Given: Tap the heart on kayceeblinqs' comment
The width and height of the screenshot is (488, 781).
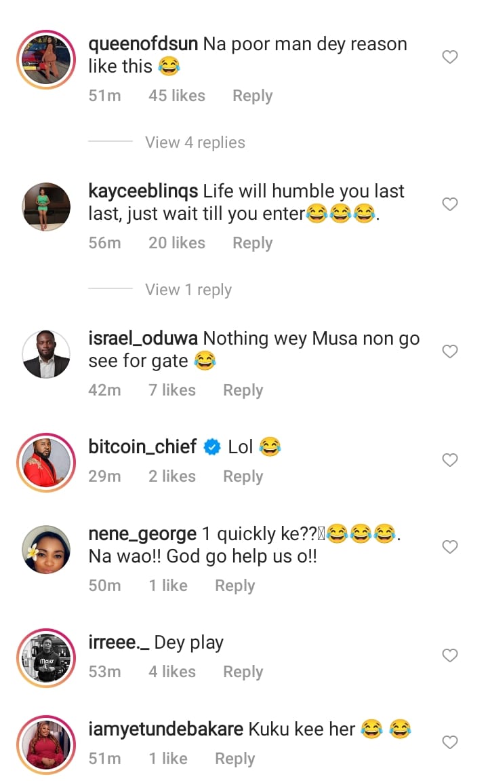Looking at the screenshot, I should tap(450, 204).
